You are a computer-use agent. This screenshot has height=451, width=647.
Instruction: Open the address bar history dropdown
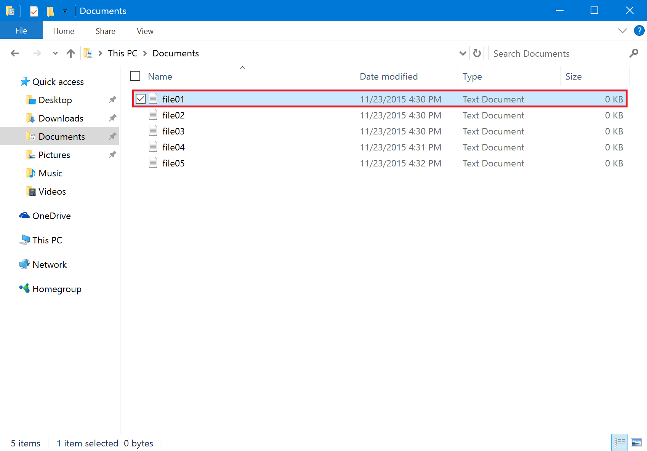point(463,53)
